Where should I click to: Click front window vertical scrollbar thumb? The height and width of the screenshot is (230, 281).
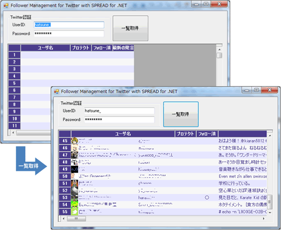pyautogui.click(x=270, y=202)
